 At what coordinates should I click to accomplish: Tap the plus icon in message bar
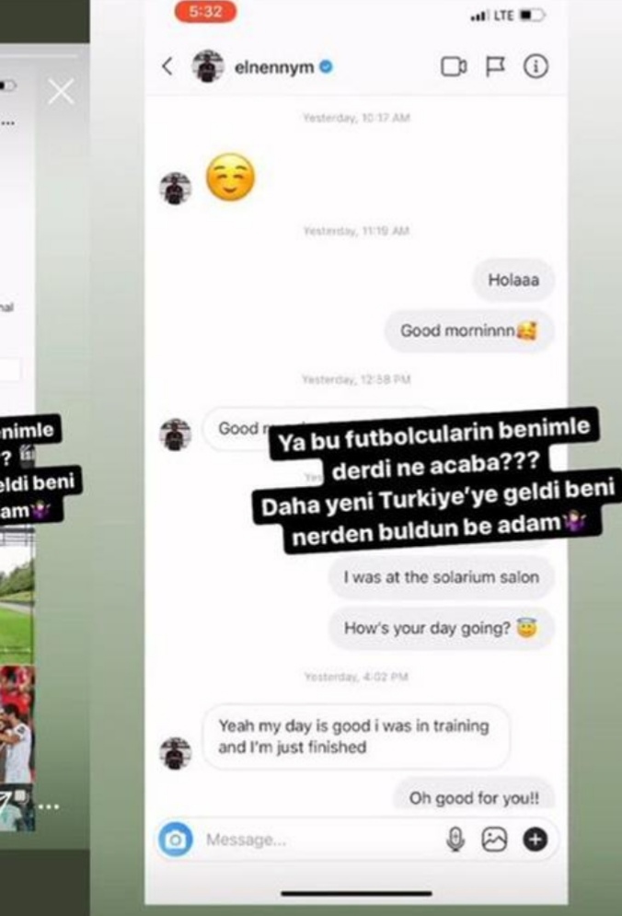click(x=535, y=840)
